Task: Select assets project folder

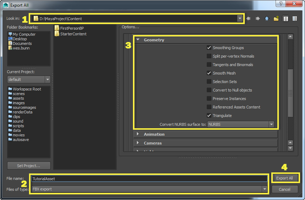Action: (x=16, y=98)
